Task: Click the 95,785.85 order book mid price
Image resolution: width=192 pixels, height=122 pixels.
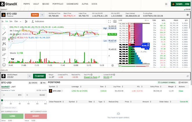Action: click(145, 46)
